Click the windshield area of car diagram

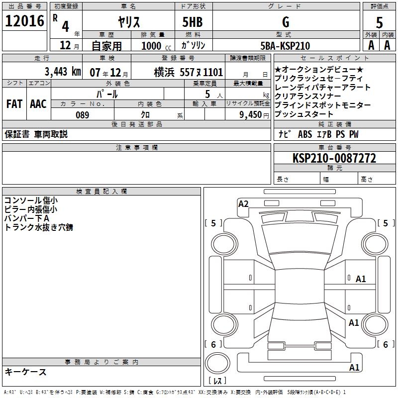pyautogui.click(x=300, y=239)
